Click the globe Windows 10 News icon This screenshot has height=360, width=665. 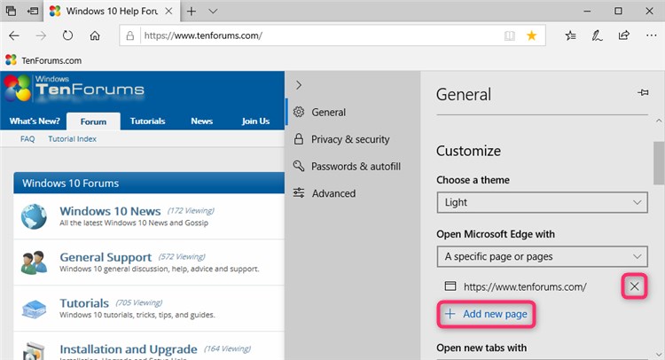[34, 216]
